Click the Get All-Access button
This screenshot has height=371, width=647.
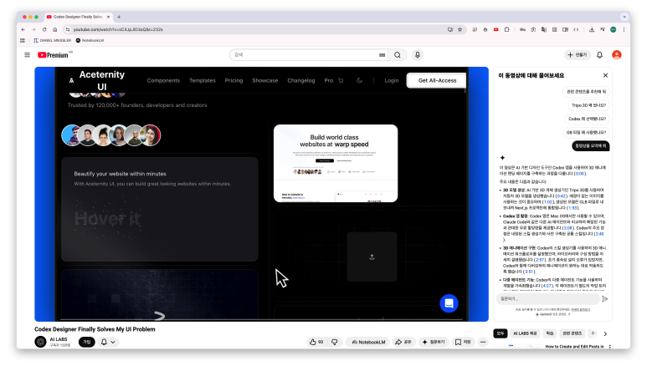pyautogui.click(x=436, y=80)
